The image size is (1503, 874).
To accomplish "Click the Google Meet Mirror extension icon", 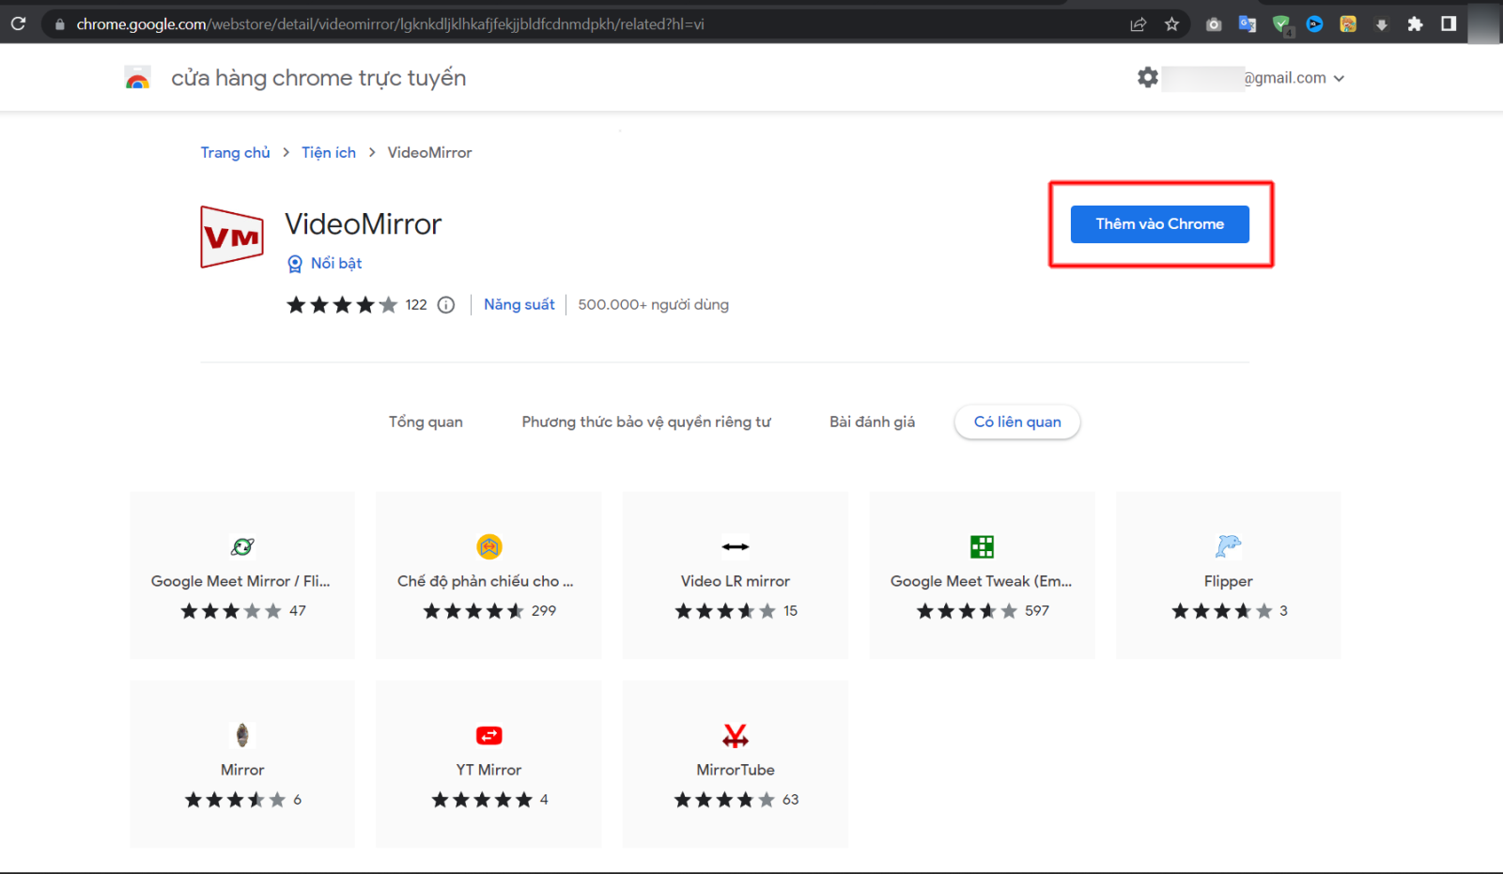I will tap(242, 546).
